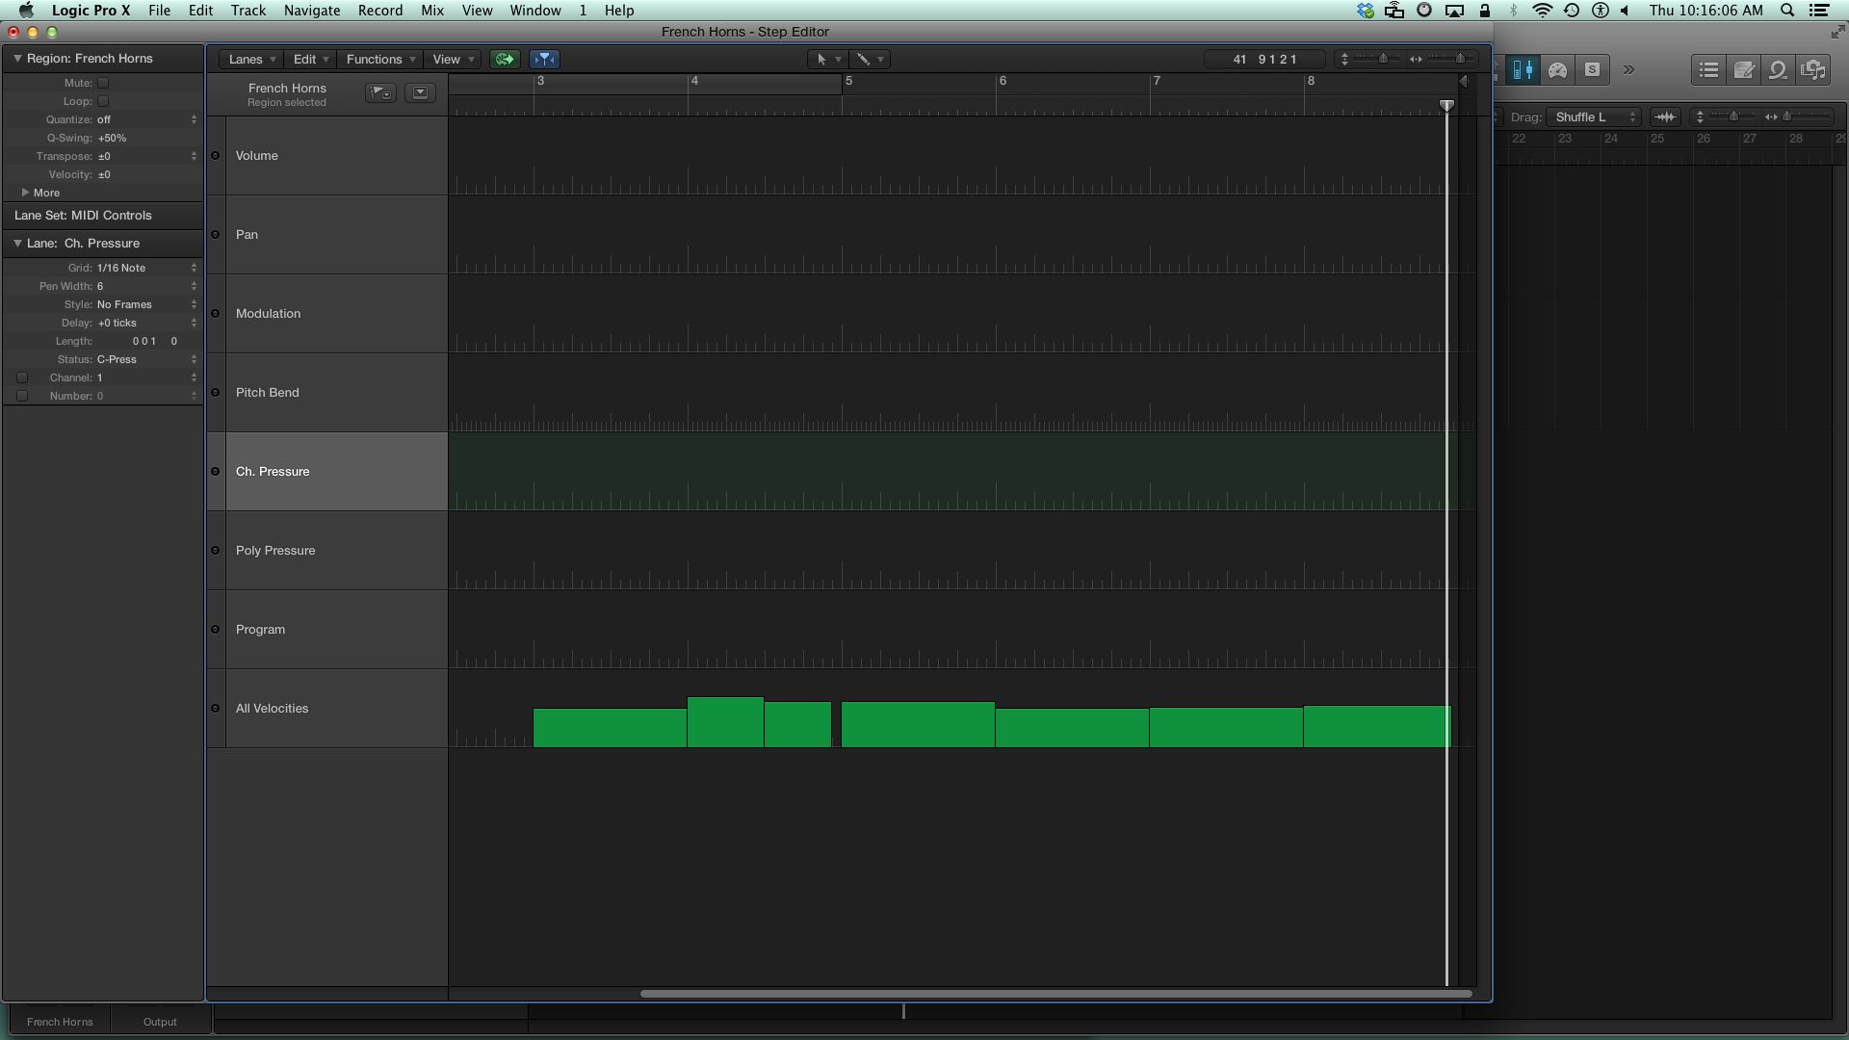Collapse the Lane: Ch. Pressure inspector
The width and height of the screenshot is (1849, 1040).
pyautogui.click(x=17, y=244)
